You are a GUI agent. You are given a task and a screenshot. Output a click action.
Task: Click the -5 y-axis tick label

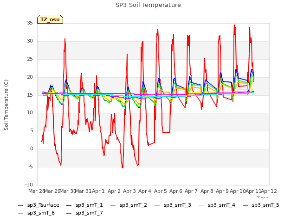tap(31, 167)
